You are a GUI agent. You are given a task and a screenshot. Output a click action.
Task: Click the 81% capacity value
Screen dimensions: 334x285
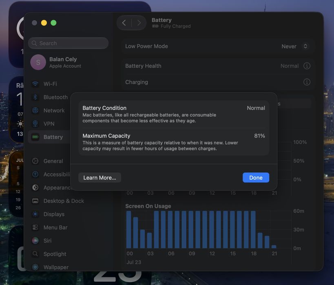(259, 136)
